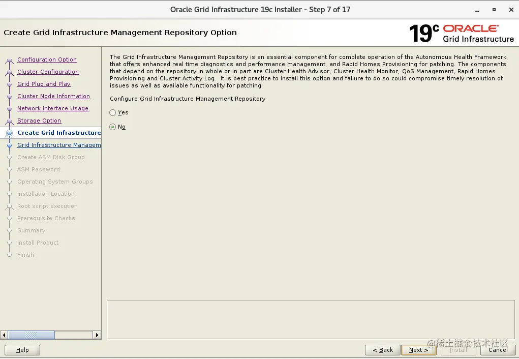Open Grid Infrastructure Management step link
519x359 pixels.
tap(59, 145)
